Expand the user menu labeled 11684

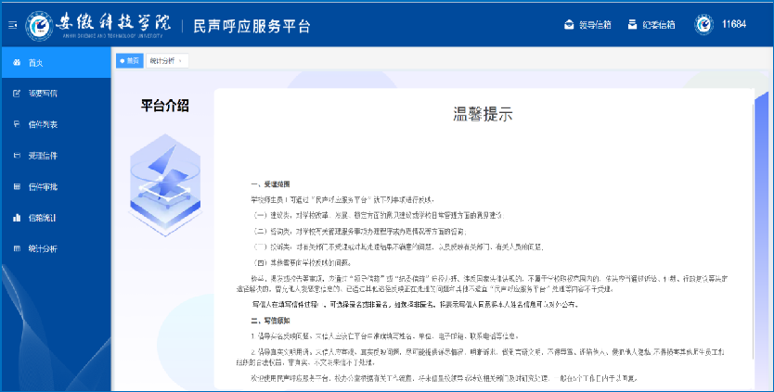pos(733,24)
